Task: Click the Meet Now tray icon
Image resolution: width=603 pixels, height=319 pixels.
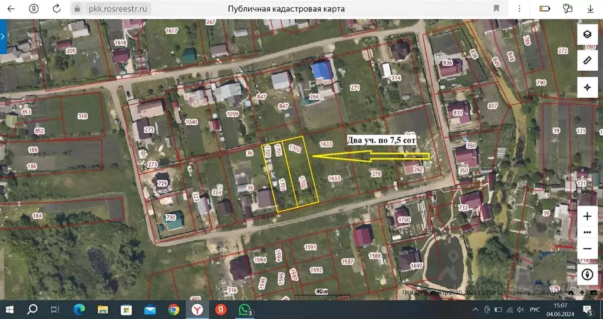Action: tap(487, 310)
